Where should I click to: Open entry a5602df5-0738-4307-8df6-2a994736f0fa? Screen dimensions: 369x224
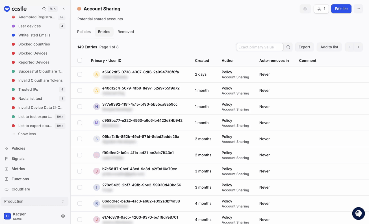click(140, 72)
